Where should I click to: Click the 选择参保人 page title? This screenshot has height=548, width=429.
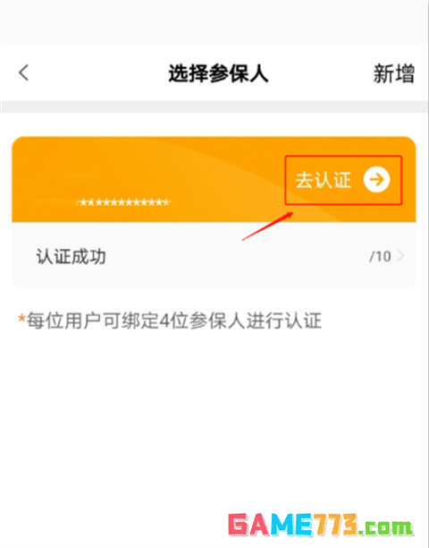[x=218, y=73]
